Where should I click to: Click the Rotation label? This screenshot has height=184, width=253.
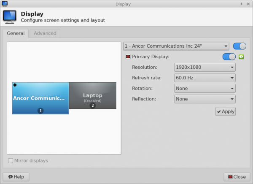pyautogui.click(x=142, y=88)
